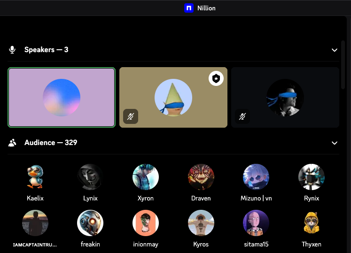Image resolution: width=351 pixels, height=253 pixels.
Task: Click the sitama15 username
Action: pos(256,244)
